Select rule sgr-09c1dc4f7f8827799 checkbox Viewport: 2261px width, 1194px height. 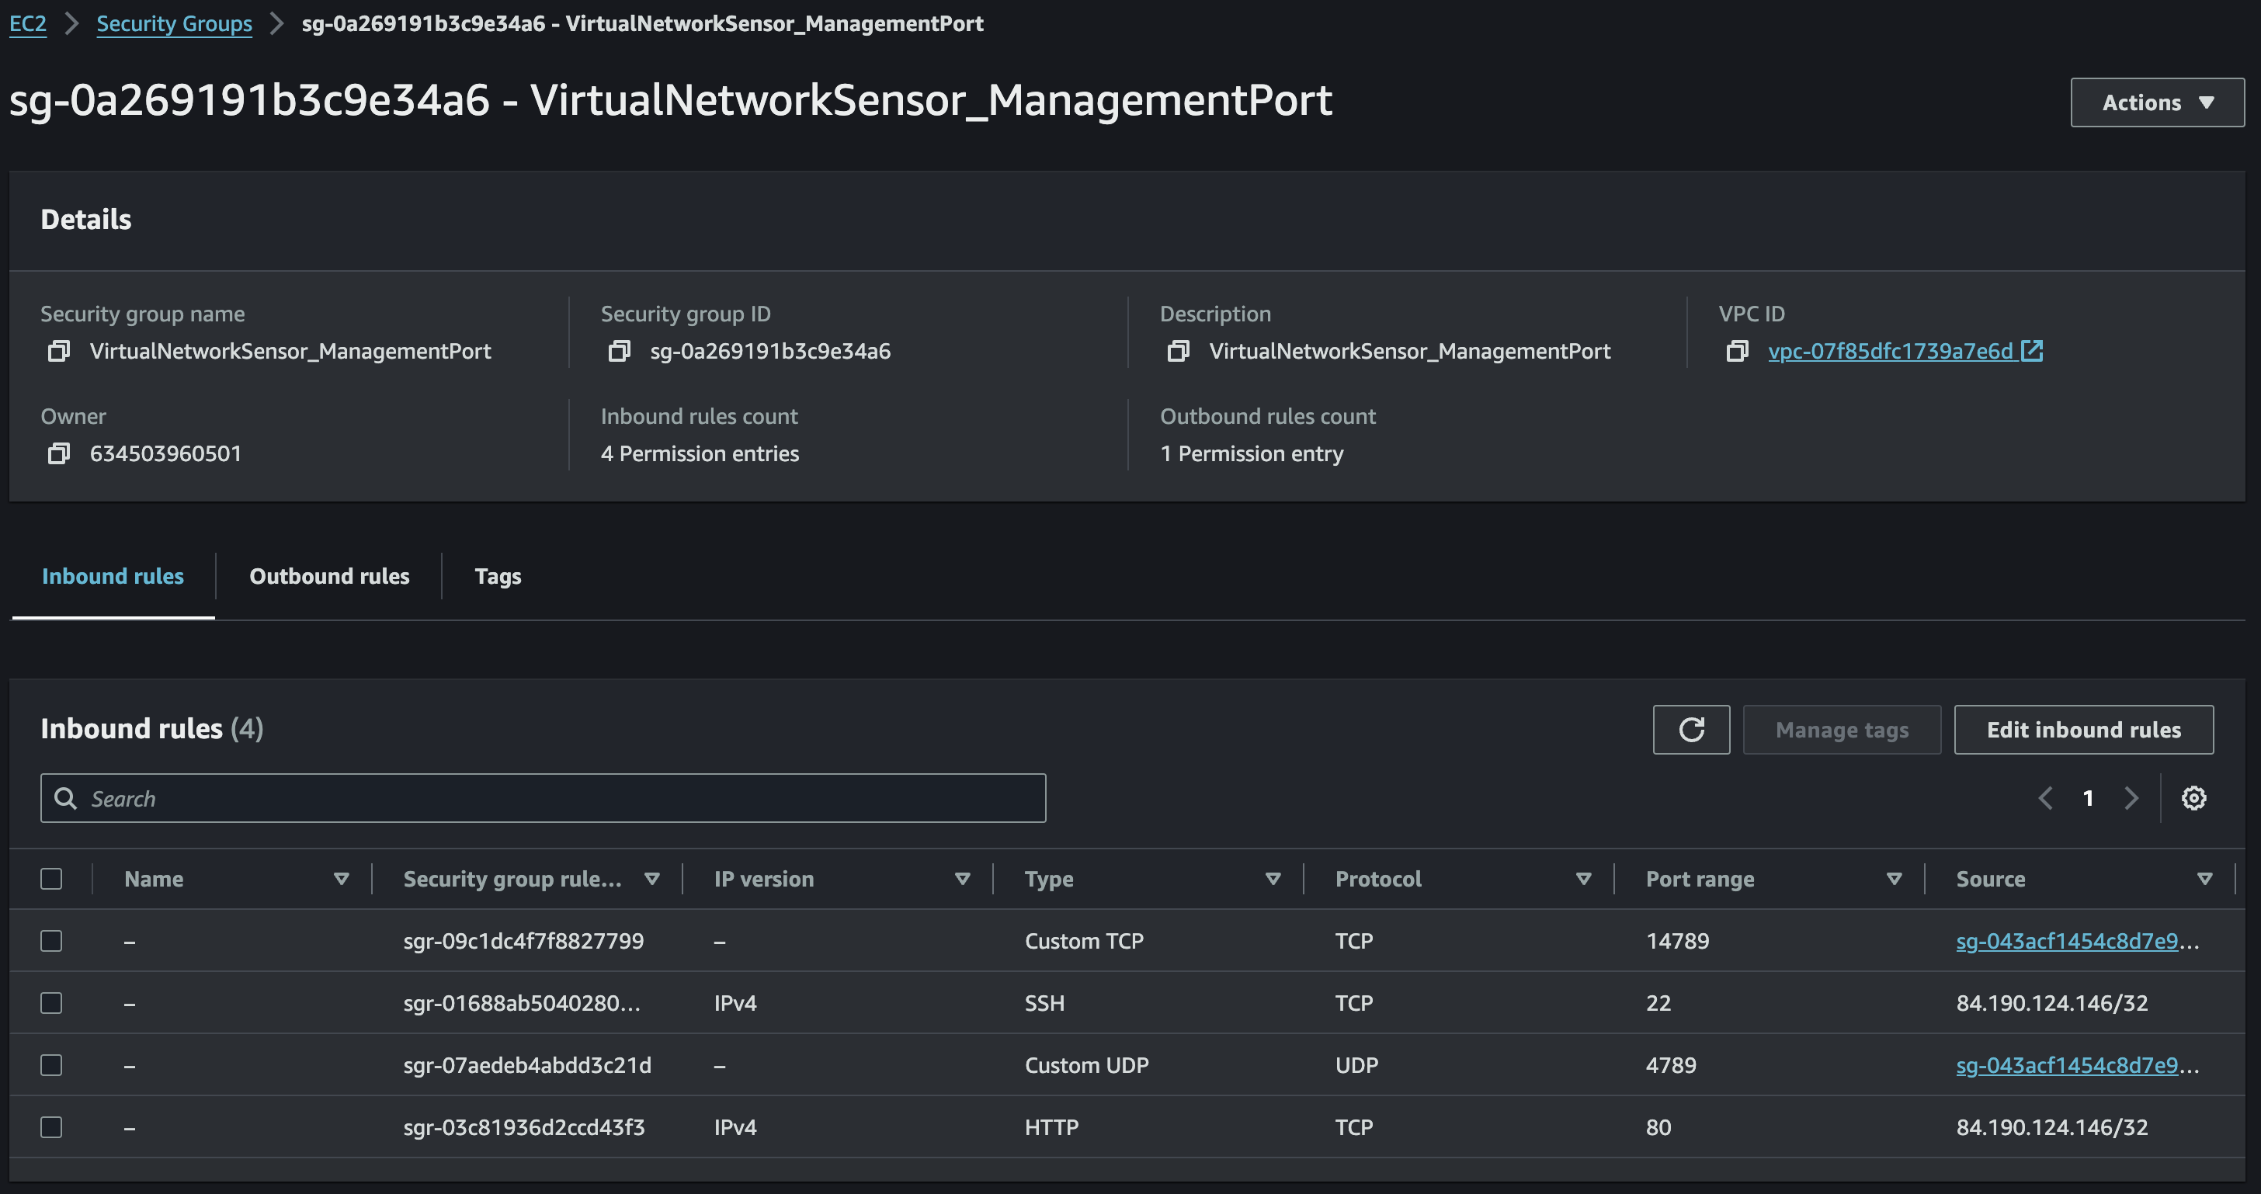(x=52, y=940)
